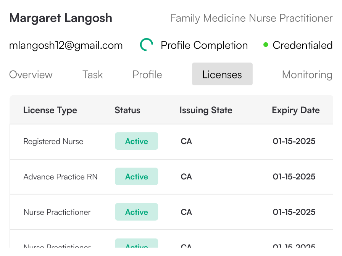The width and height of the screenshot is (342, 256).
Task: Select the Registered Nurse license row
Action: pyautogui.click(x=53, y=141)
